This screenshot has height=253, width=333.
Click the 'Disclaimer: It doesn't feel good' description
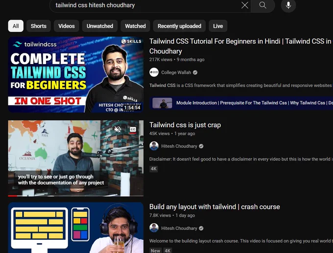click(241, 159)
